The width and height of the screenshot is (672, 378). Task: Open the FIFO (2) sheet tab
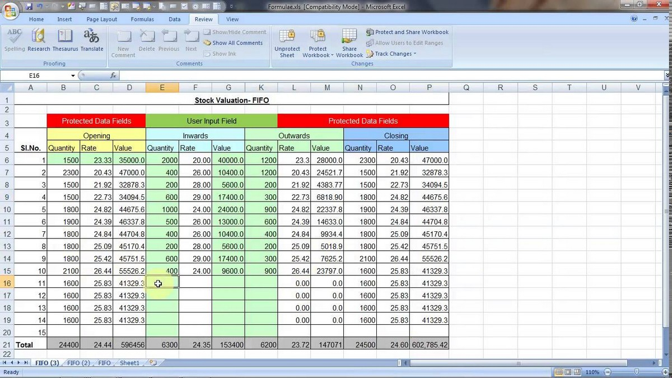point(78,363)
